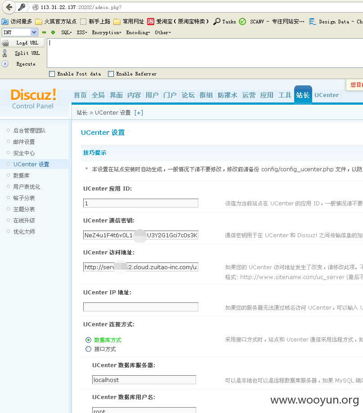Click the key icon beside the address bar

(22, 7)
